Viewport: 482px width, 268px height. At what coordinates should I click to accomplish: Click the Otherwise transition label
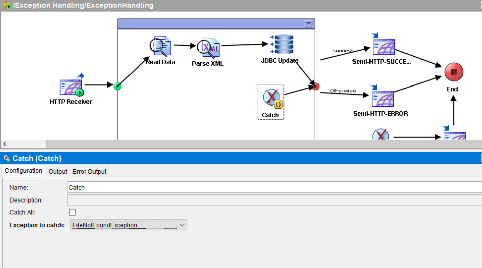[343, 91]
